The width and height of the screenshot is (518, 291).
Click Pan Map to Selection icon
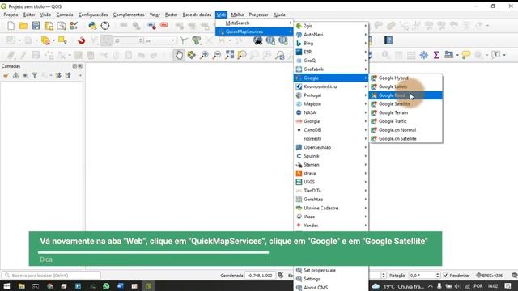click(191, 55)
